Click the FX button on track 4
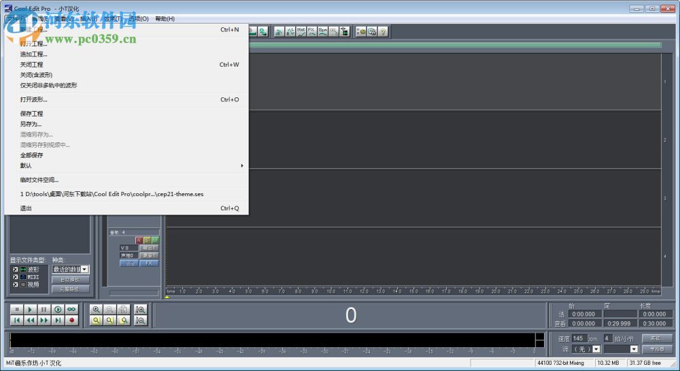The width and height of the screenshot is (680, 371). pyautogui.click(x=149, y=263)
